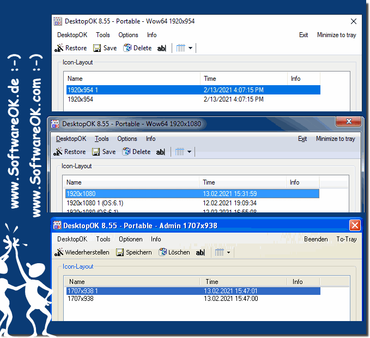
Task: Click Delete icon in the 1920x954 window
Action: tap(127, 48)
